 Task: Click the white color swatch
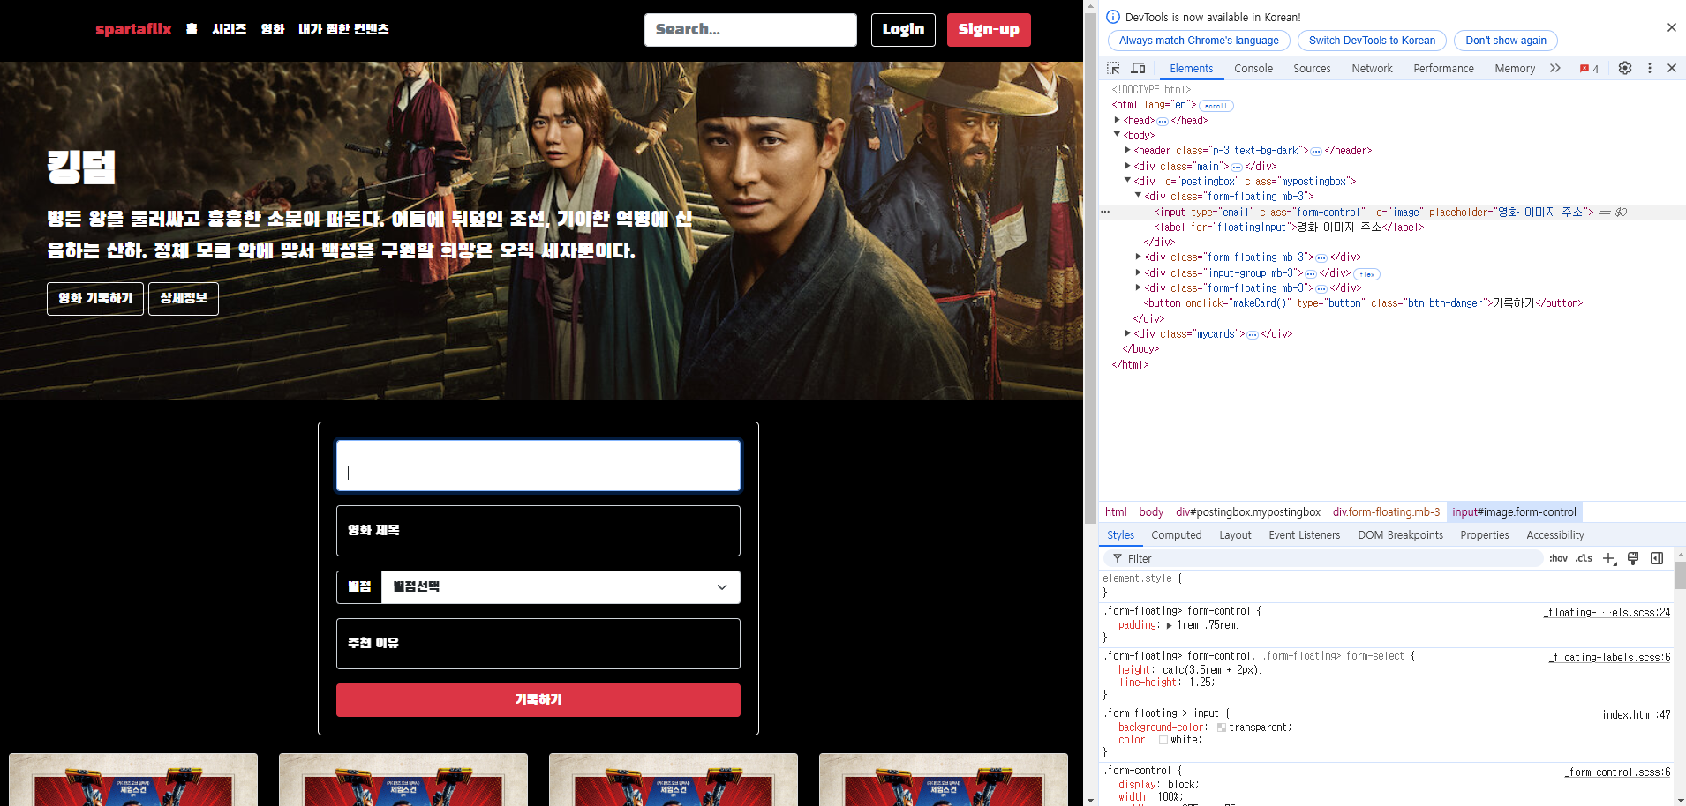pyautogui.click(x=1163, y=740)
